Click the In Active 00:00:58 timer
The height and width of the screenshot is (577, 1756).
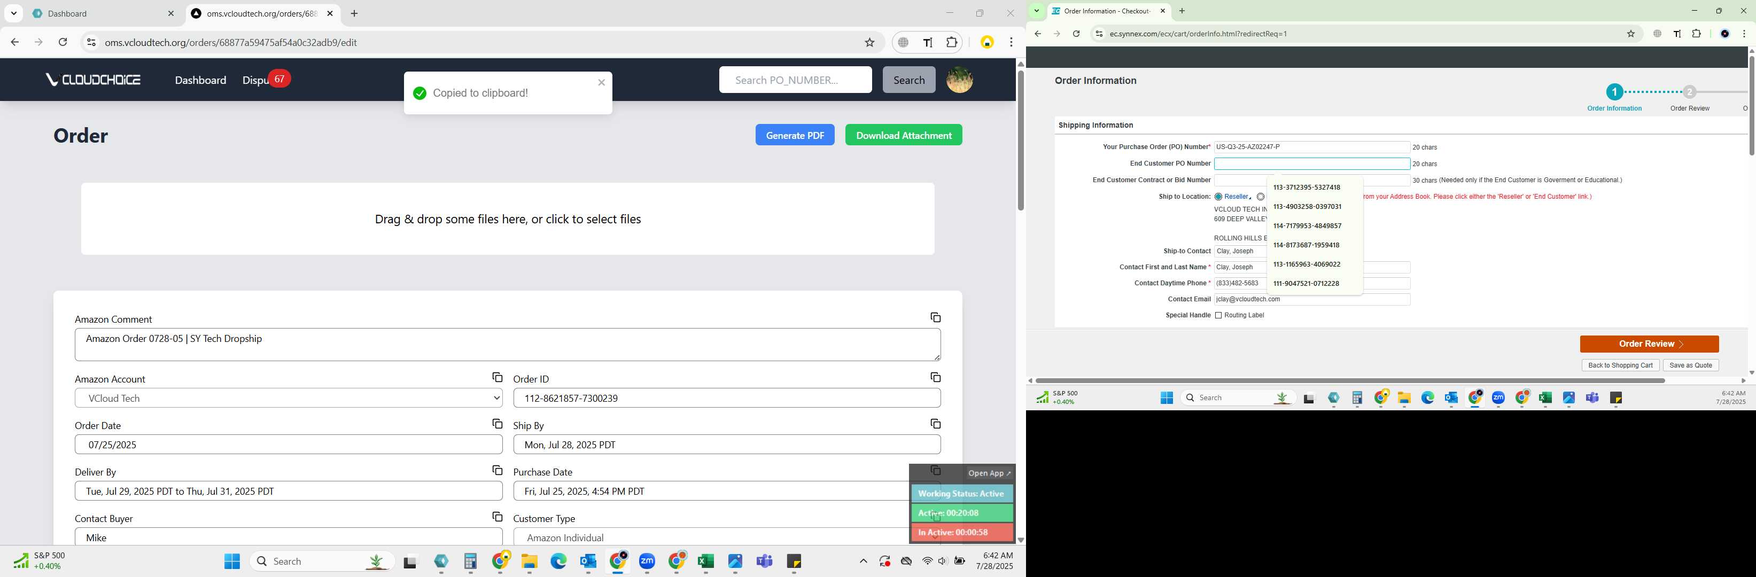click(x=962, y=533)
